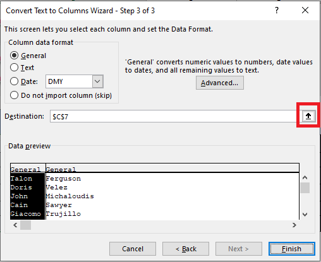Click the Destination range selector arrow icon
This screenshot has width=321, height=262.
308,116
